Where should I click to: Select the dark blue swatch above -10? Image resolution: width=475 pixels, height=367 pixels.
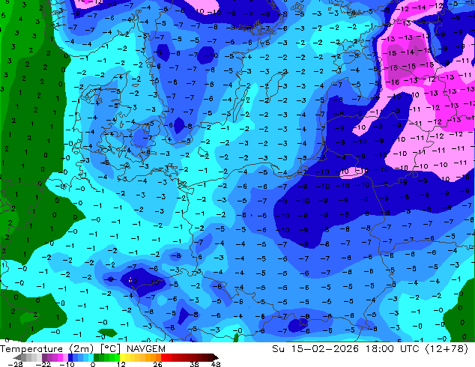click(70, 357)
